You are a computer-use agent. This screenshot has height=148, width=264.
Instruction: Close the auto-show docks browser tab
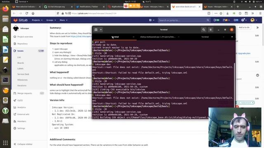(x=200, y=7)
